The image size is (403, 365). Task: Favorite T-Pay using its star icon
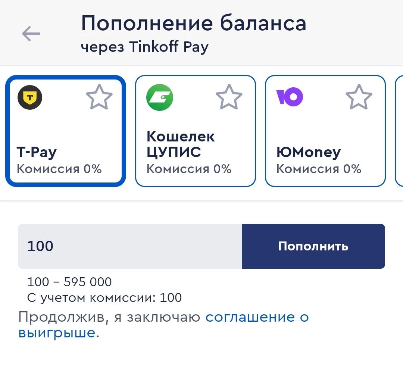pyautogui.click(x=99, y=97)
